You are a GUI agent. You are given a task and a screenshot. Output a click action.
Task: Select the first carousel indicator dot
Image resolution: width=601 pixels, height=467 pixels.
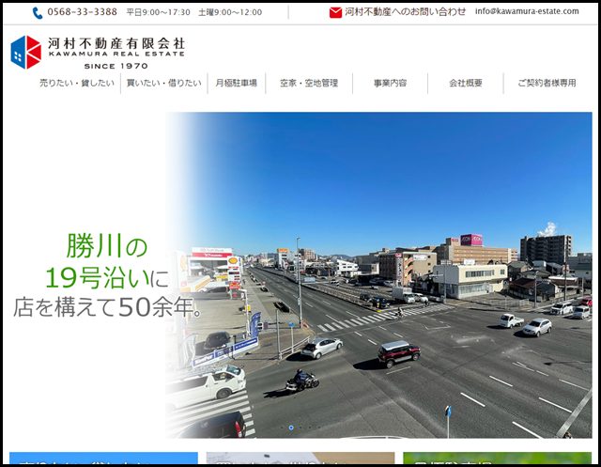coord(282,428)
